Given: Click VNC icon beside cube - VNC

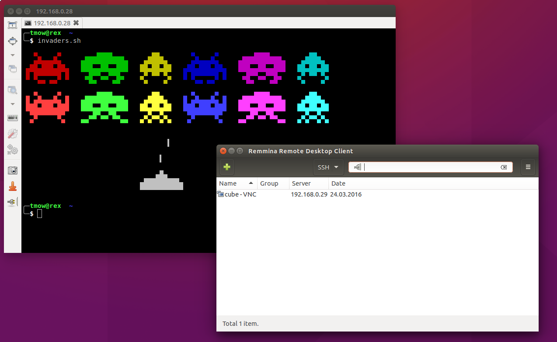Looking at the screenshot, I should 221,194.
